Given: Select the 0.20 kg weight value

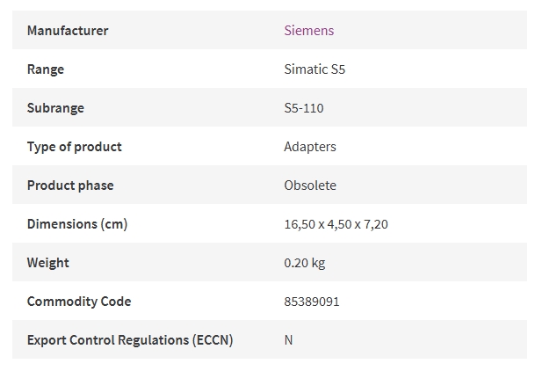Looking at the screenshot, I should (304, 263).
